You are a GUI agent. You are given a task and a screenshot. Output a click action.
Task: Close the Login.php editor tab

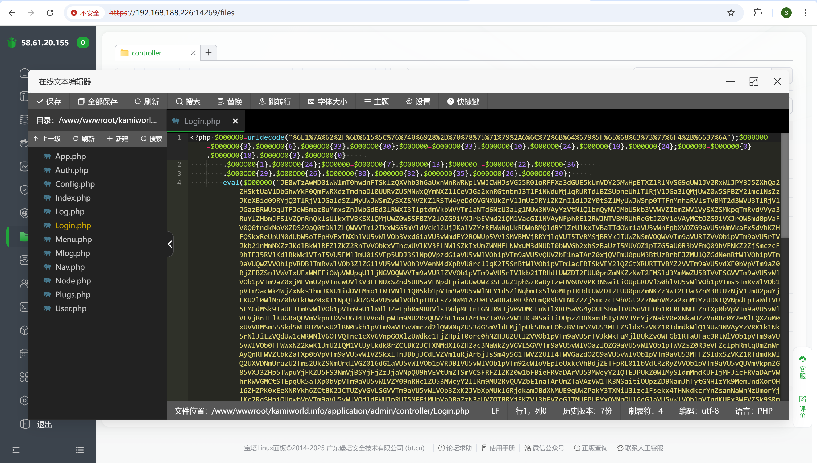235,121
